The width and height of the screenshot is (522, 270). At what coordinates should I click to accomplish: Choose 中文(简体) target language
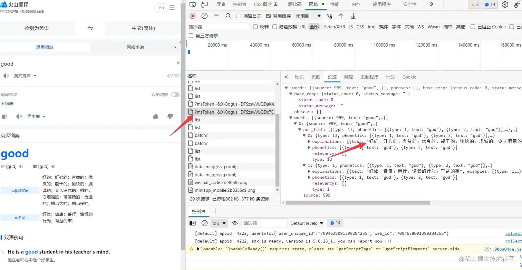click(x=143, y=28)
